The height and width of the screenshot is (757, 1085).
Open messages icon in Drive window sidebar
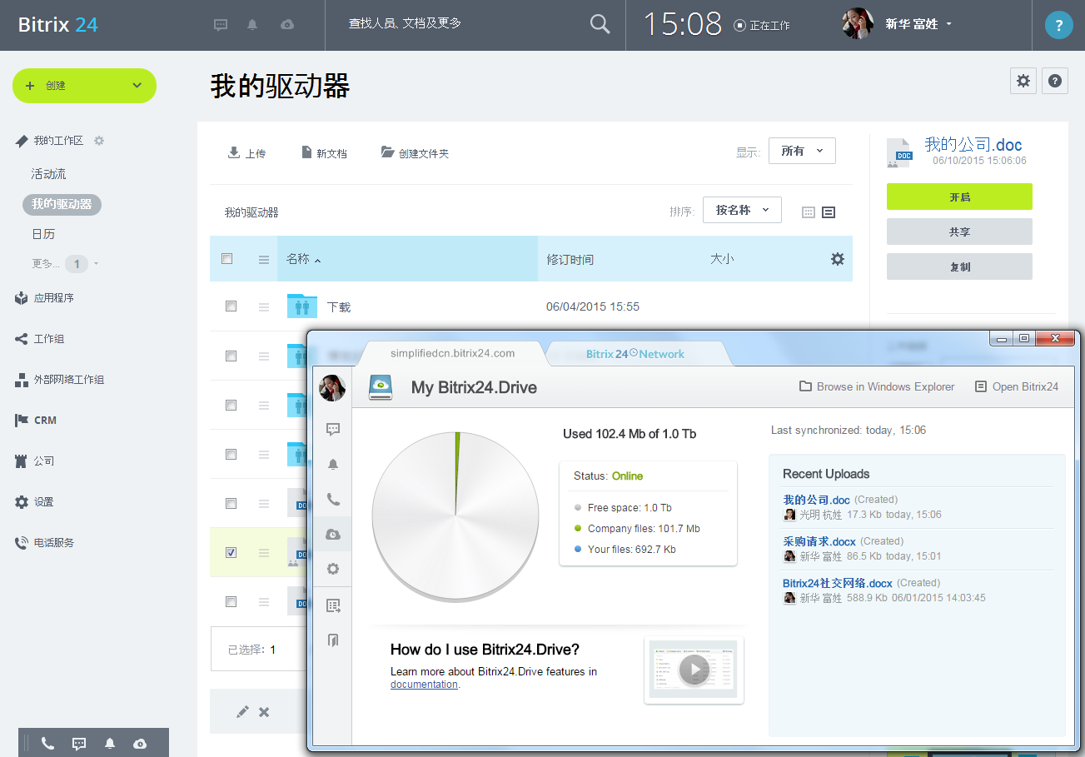point(333,430)
